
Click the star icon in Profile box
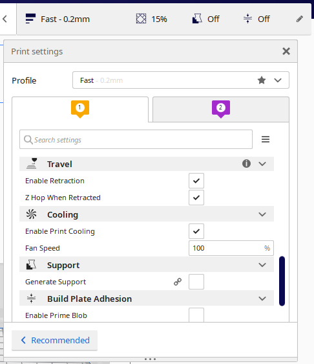[262, 80]
